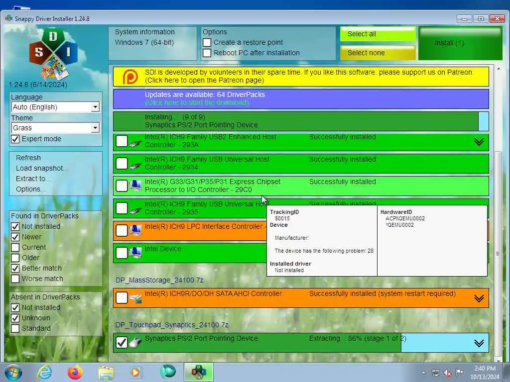Uncheck the Unknown filter
Screen dimensions: 510x382
tap(15, 318)
